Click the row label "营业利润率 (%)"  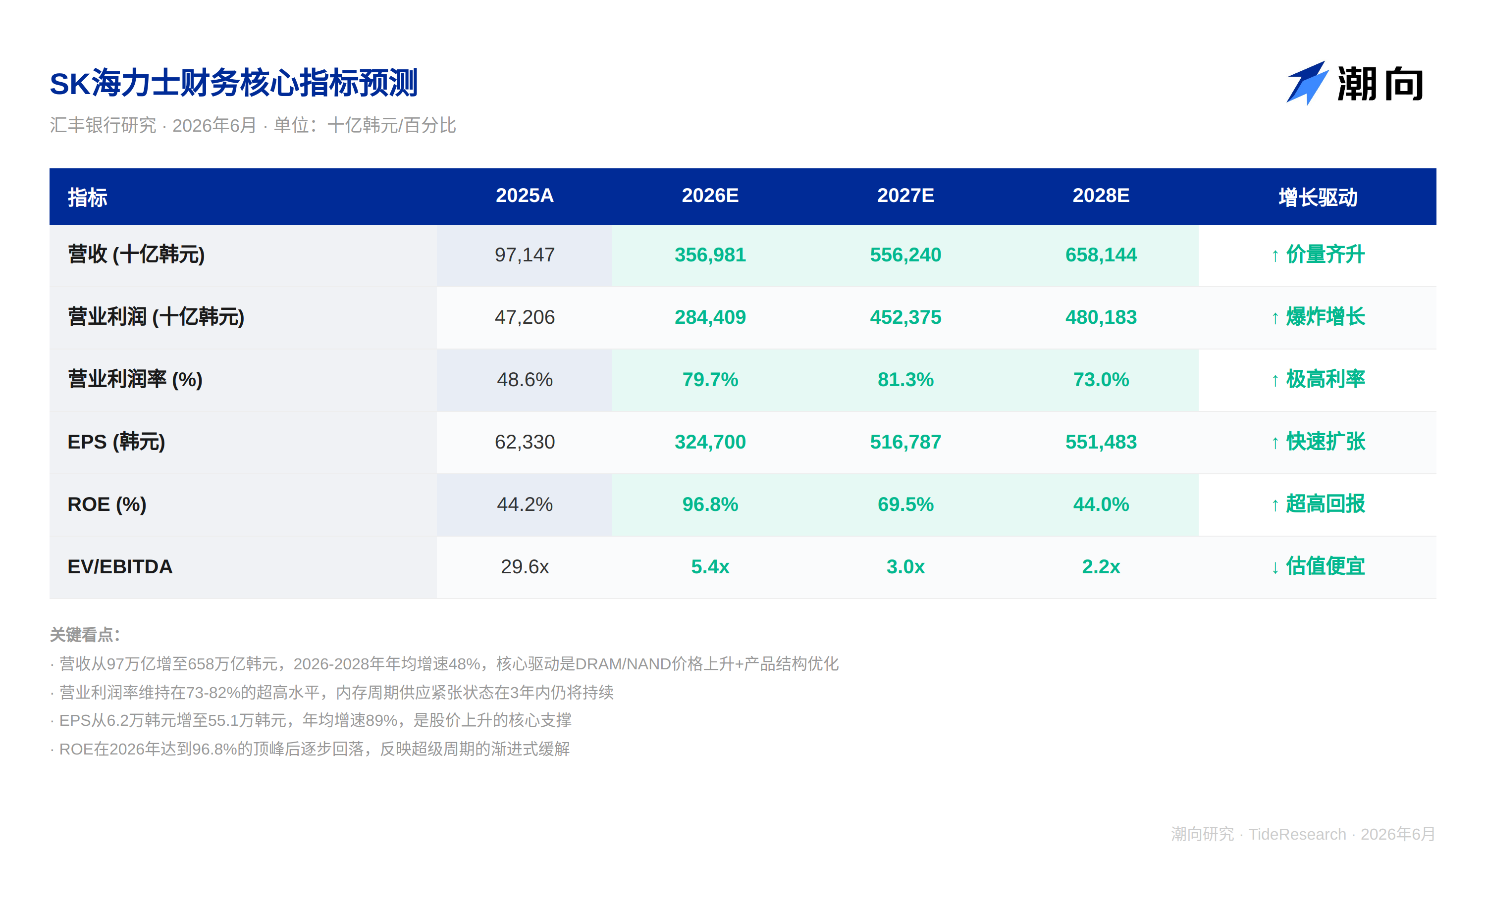135,380
